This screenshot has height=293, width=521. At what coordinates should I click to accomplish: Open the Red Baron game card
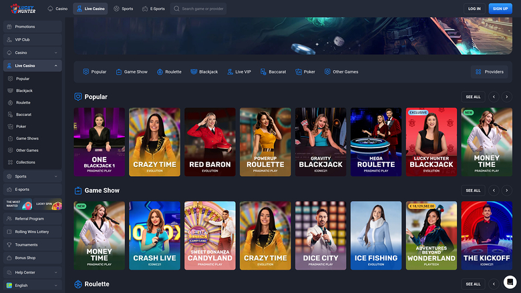(x=210, y=142)
